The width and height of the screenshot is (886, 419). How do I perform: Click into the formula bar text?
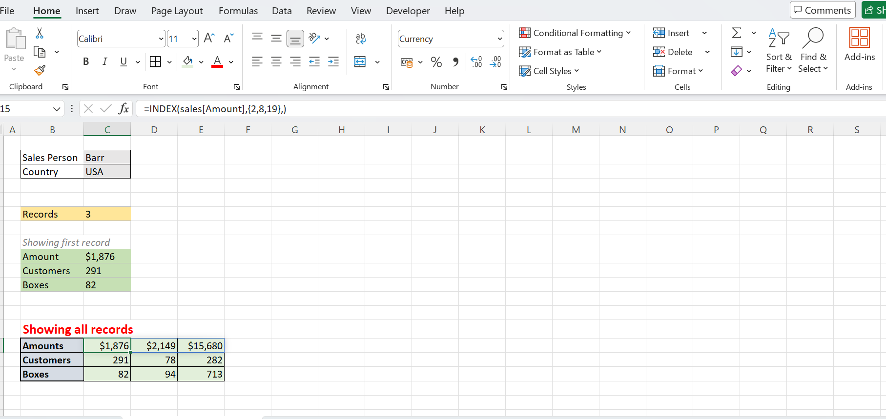coord(215,109)
